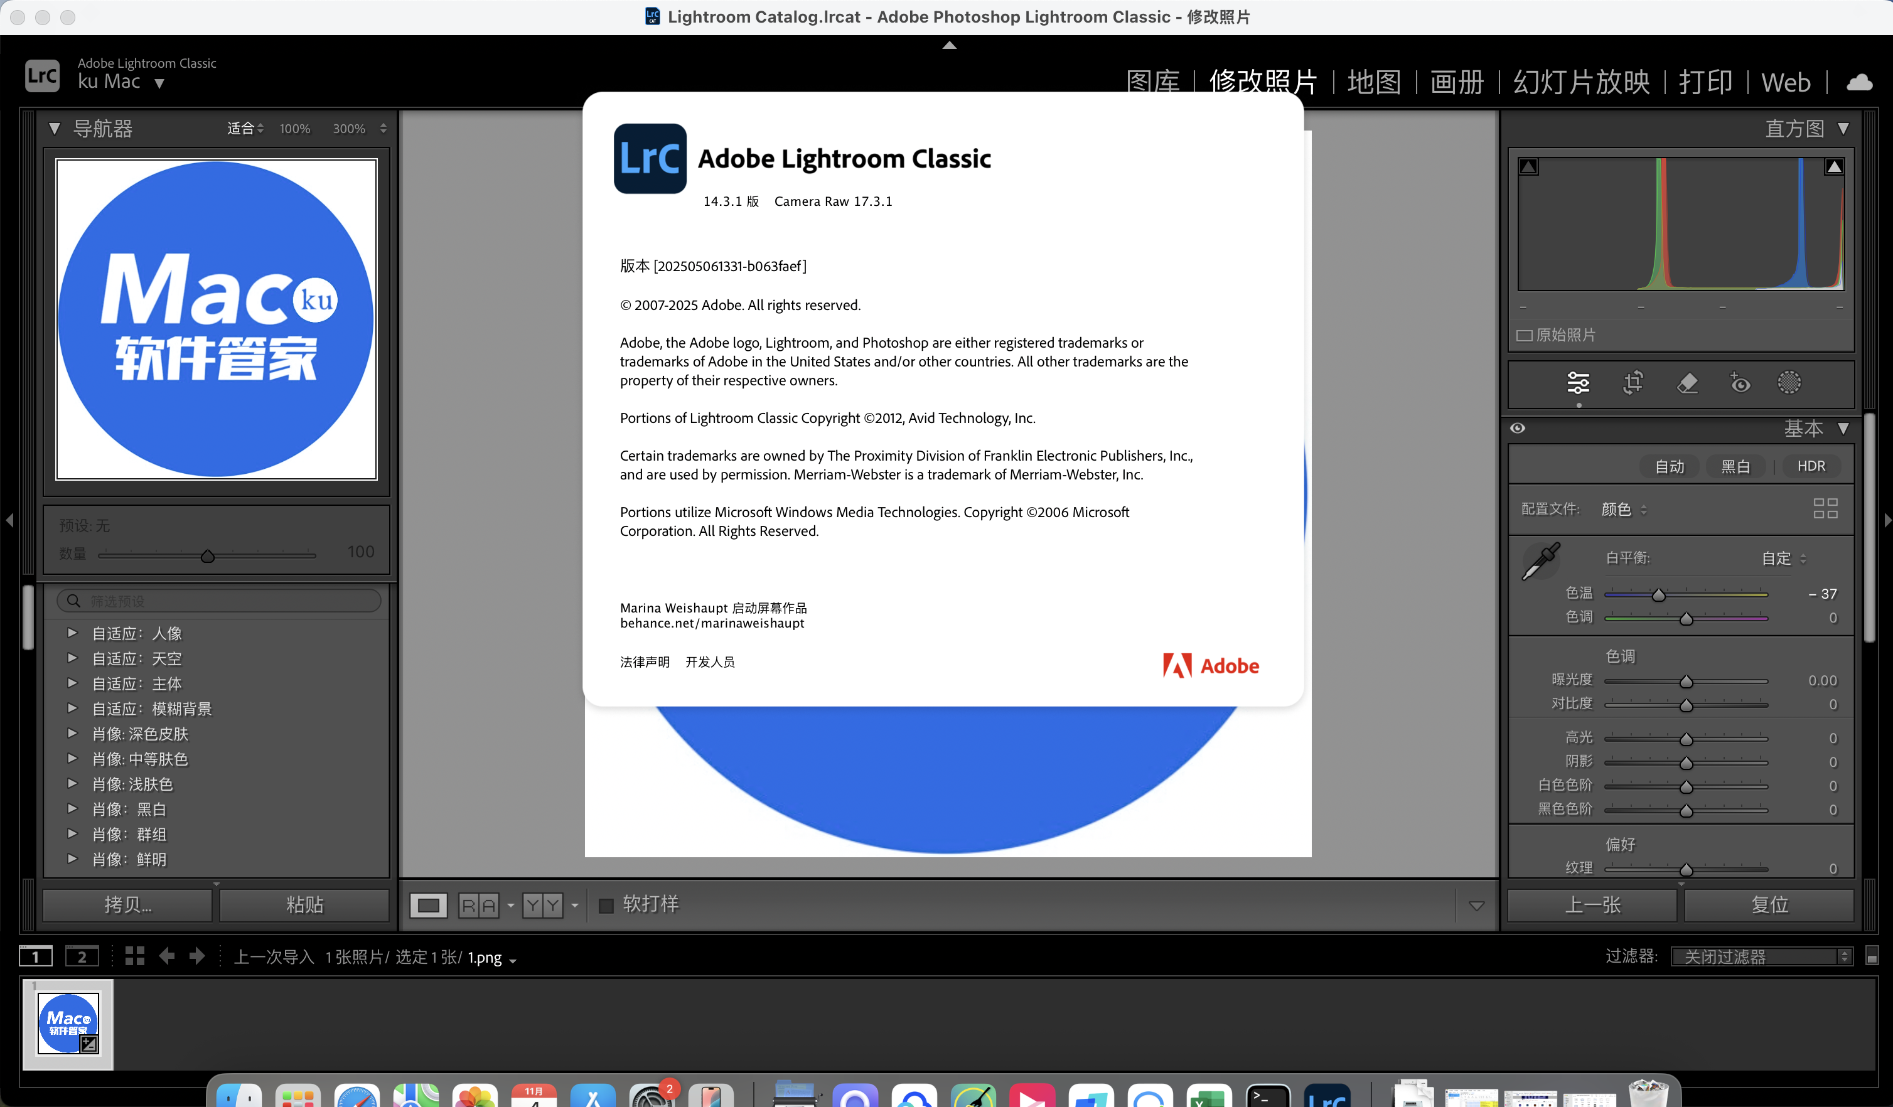1893x1107 pixels.
Task: Select the Crop tool icon
Action: 1633,383
